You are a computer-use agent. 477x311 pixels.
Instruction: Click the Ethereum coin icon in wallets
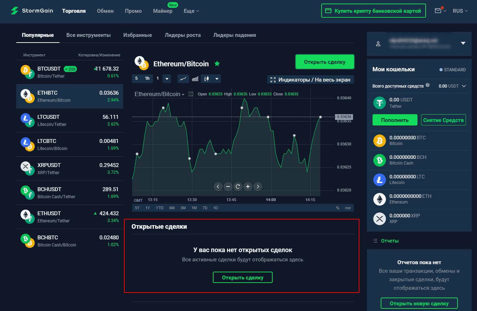click(380, 199)
